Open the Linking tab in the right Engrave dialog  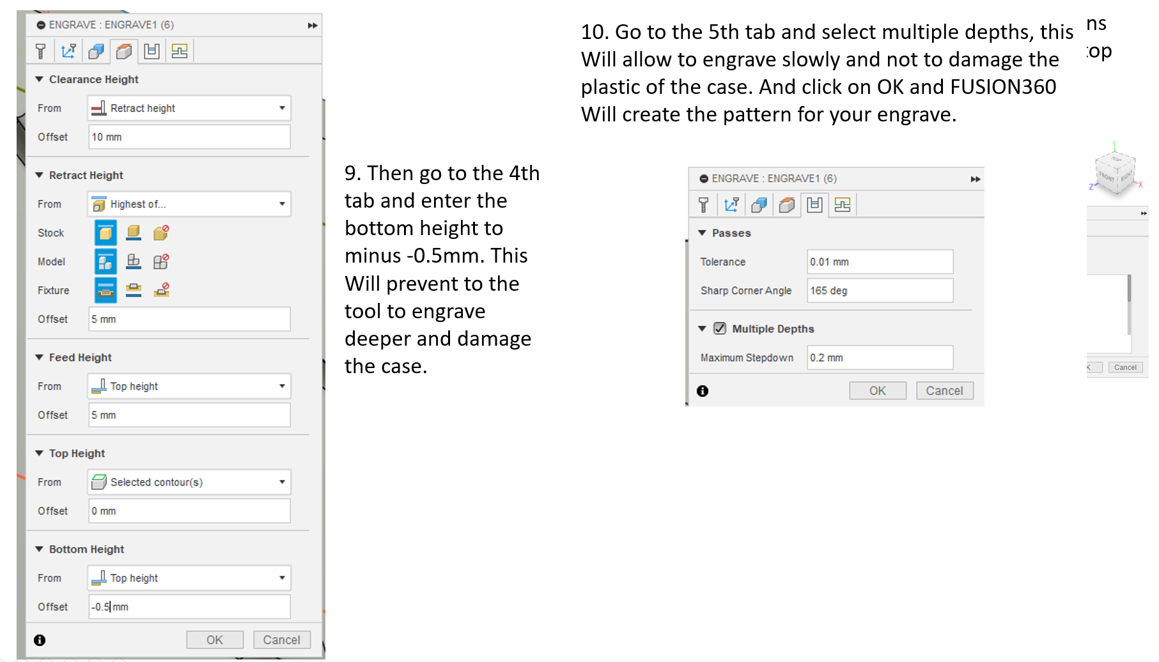pyautogui.click(x=843, y=204)
